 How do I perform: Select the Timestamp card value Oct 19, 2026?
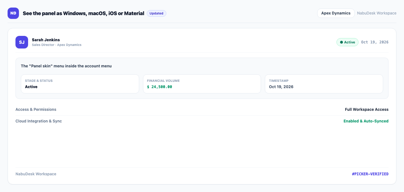tap(281, 87)
